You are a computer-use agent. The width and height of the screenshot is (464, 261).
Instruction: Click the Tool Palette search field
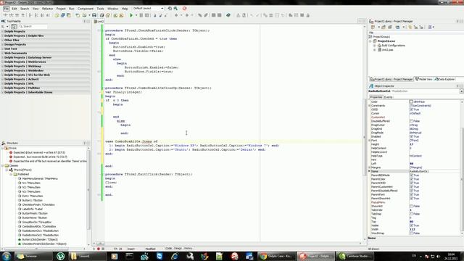tap(33, 26)
